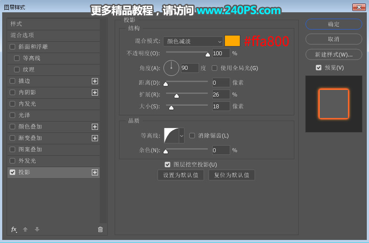The height and width of the screenshot is (243, 369).
Task: Click the style preview thumbnail
Action: pyautogui.click(x=334, y=104)
